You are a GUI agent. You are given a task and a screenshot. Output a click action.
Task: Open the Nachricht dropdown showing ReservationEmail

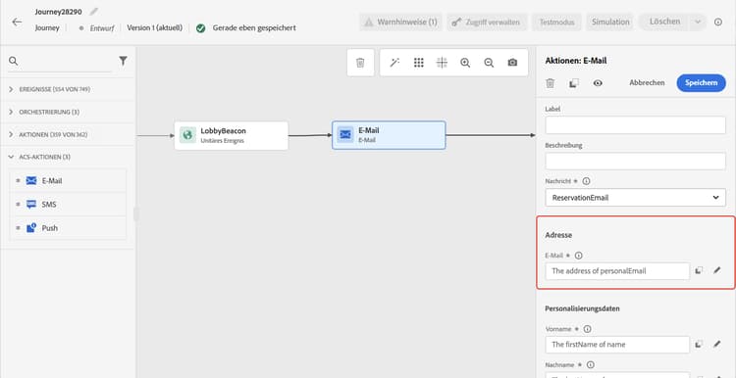[635, 198]
